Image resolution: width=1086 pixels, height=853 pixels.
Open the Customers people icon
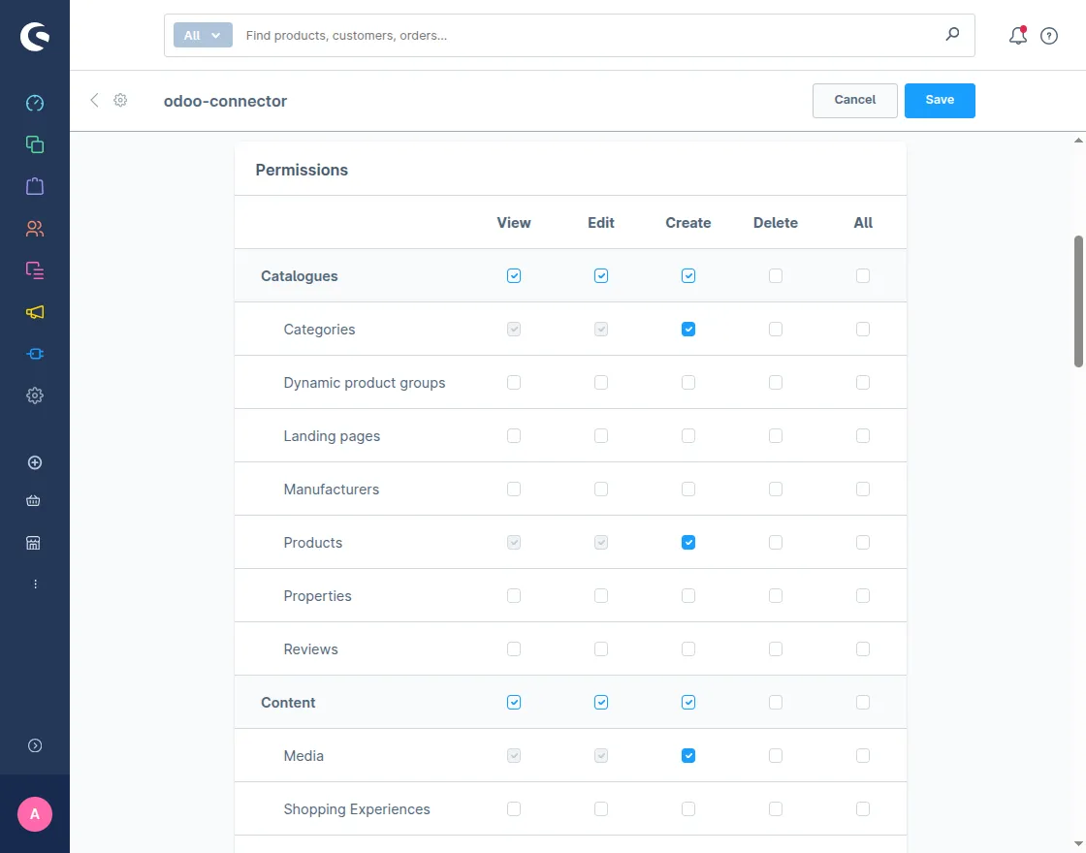pos(35,229)
